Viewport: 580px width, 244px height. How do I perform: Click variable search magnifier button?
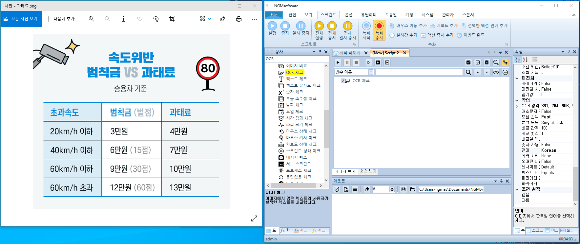click(468, 72)
